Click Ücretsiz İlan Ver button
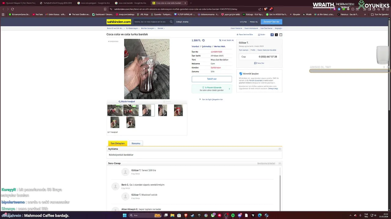Viewport: 391px width, 219px height. 271,22
